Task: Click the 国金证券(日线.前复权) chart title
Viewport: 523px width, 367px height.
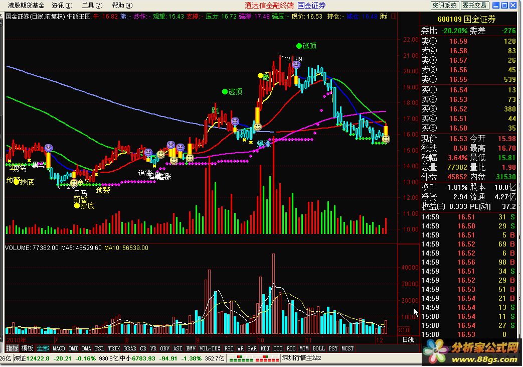Action: tap(35, 16)
